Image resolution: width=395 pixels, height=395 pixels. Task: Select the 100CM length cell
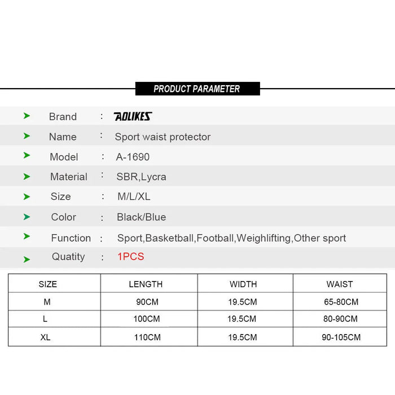(x=146, y=319)
